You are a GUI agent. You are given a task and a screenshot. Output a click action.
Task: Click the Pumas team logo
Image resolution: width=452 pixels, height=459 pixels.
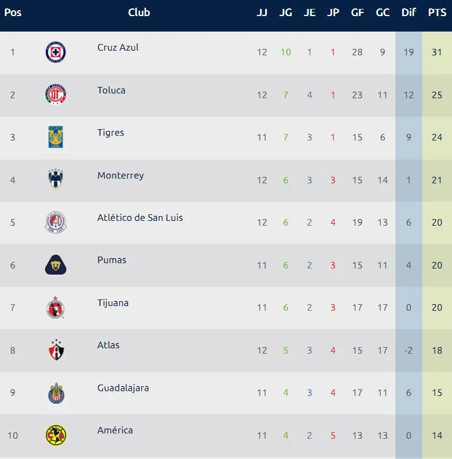56,265
